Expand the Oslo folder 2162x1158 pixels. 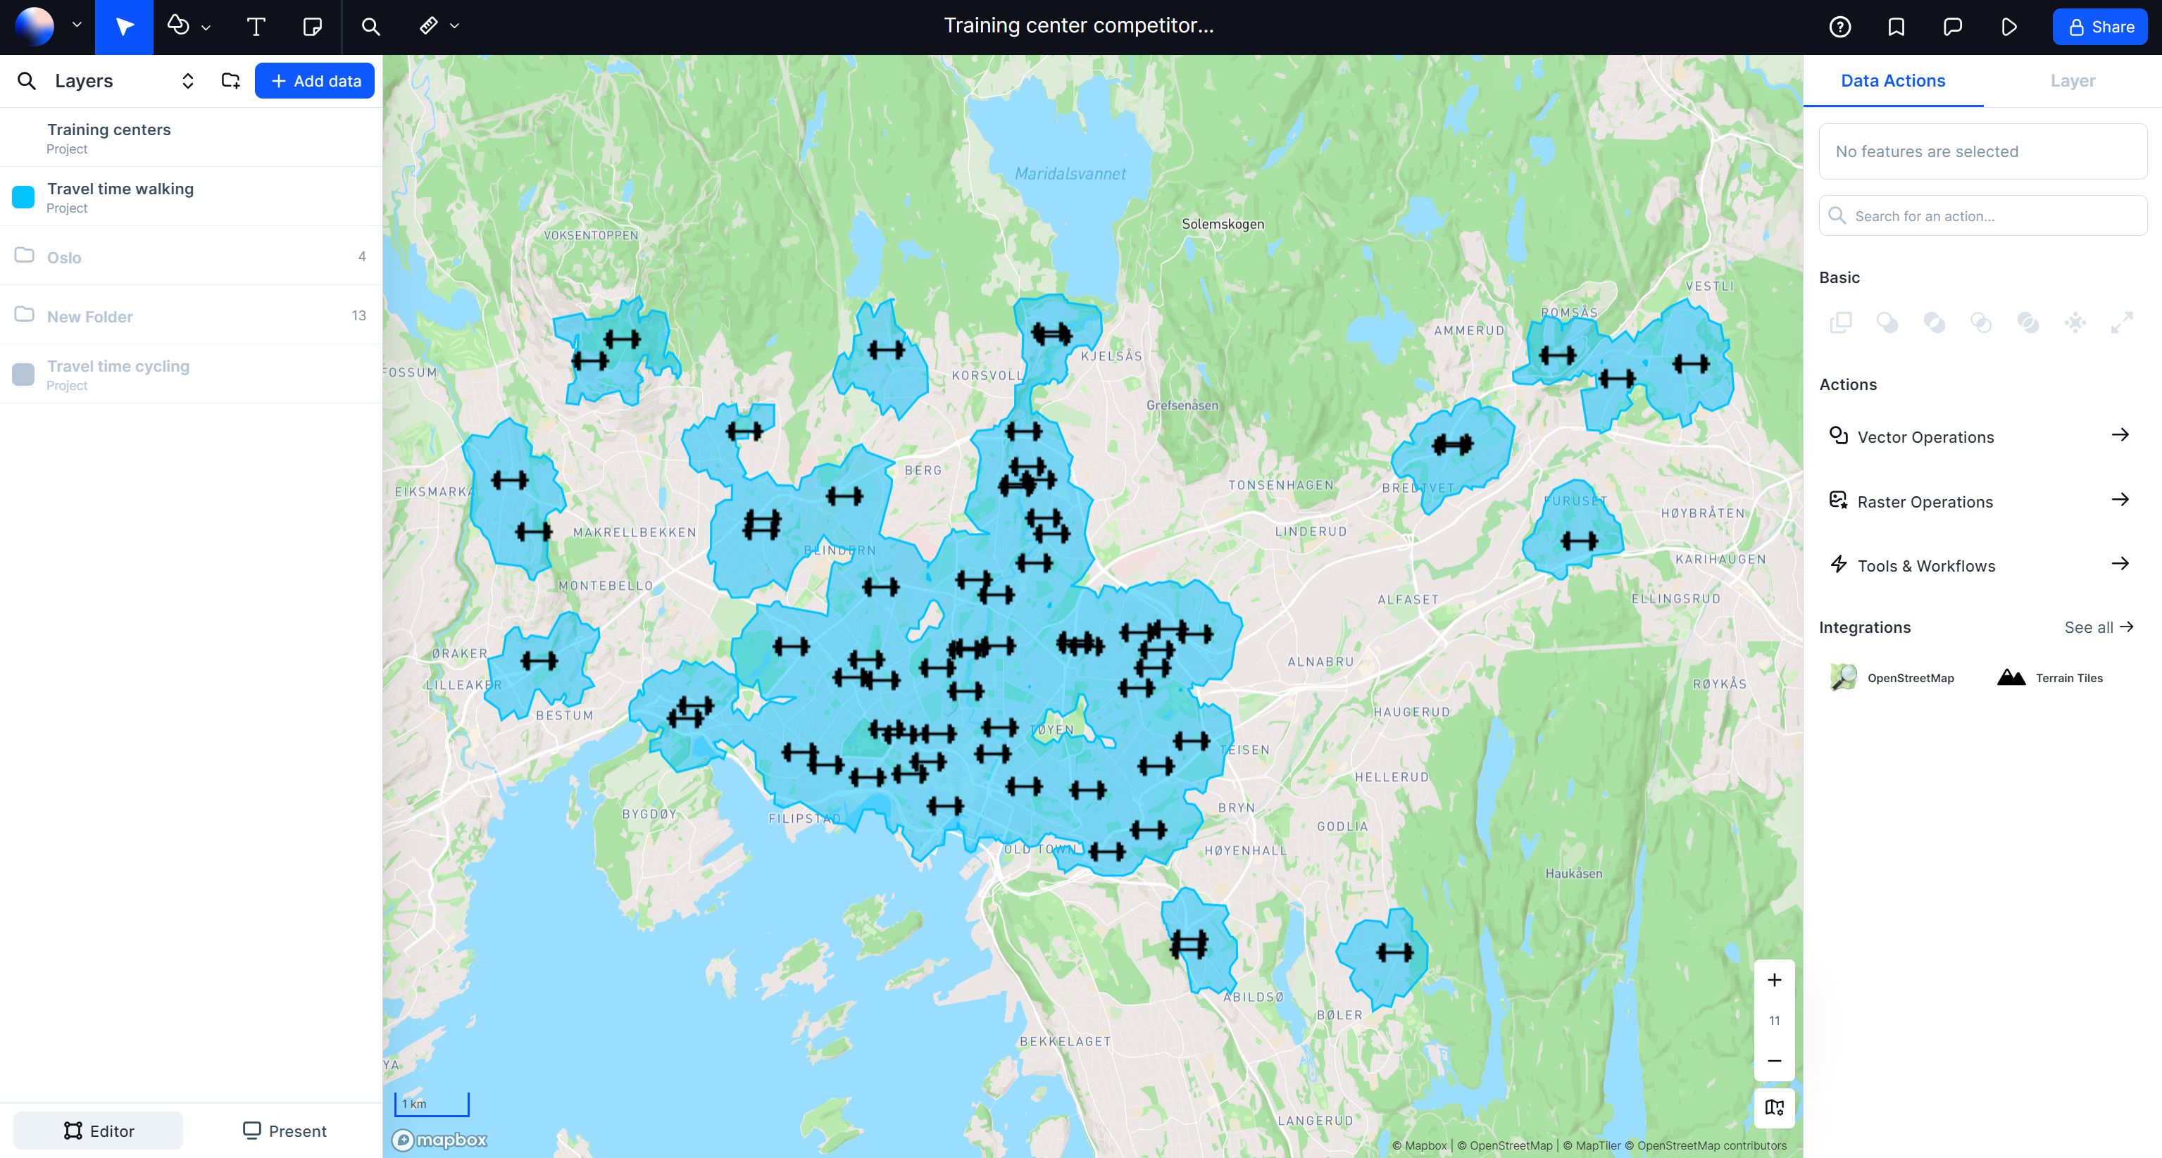point(25,256)
